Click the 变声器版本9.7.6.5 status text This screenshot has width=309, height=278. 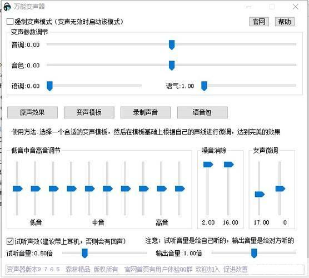point(33,269)
